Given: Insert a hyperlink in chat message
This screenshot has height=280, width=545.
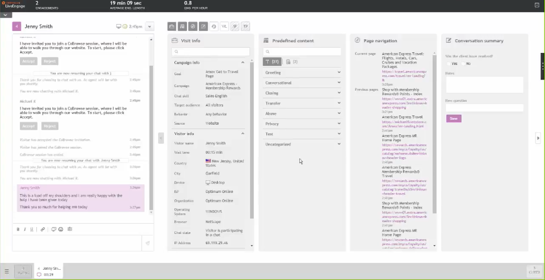Looking at the screenshot, I should click(43, 229).
